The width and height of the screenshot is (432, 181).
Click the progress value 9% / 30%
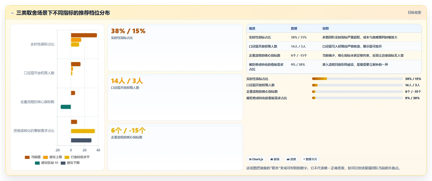click(x=412, y=98)
